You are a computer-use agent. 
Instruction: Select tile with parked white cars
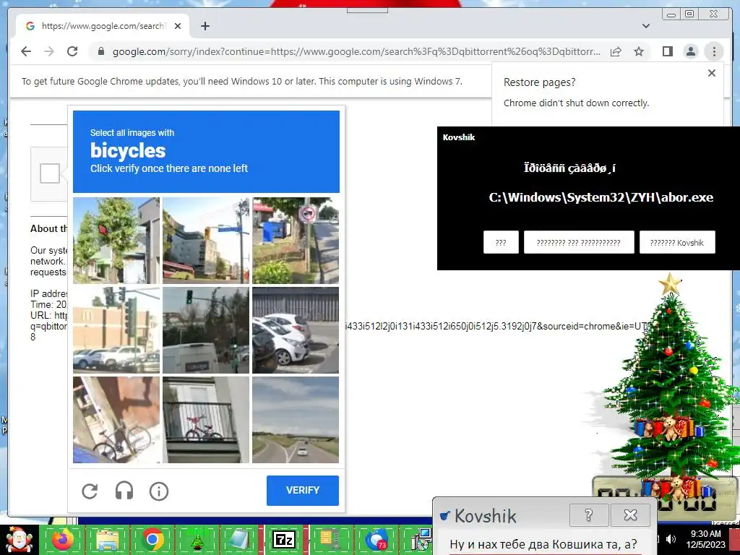[296, 330]
